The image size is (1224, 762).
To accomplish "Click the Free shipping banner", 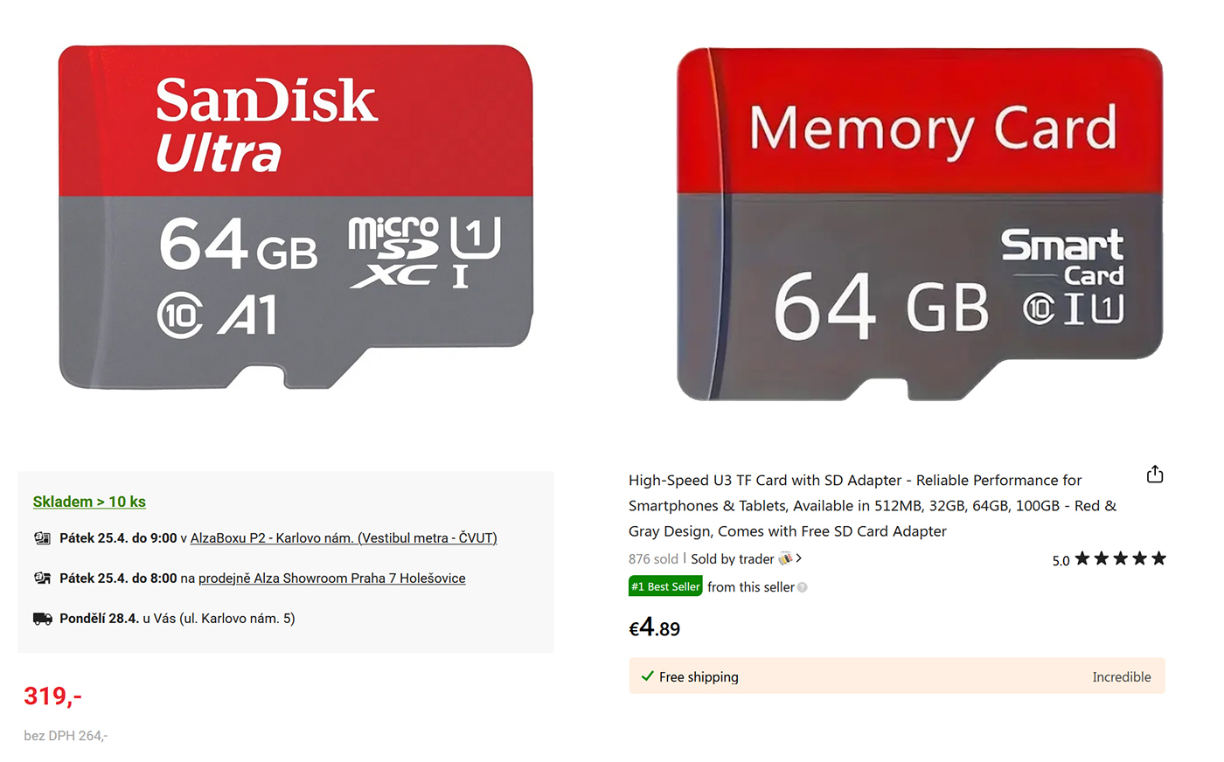I will (x=897, y=676).
